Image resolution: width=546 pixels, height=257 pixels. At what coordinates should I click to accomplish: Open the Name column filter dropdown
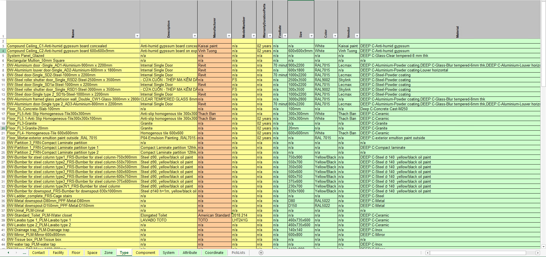[x=137, y=36]
